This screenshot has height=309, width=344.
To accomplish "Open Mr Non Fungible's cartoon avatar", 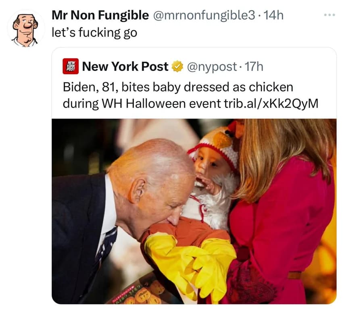I will (26, 29).
